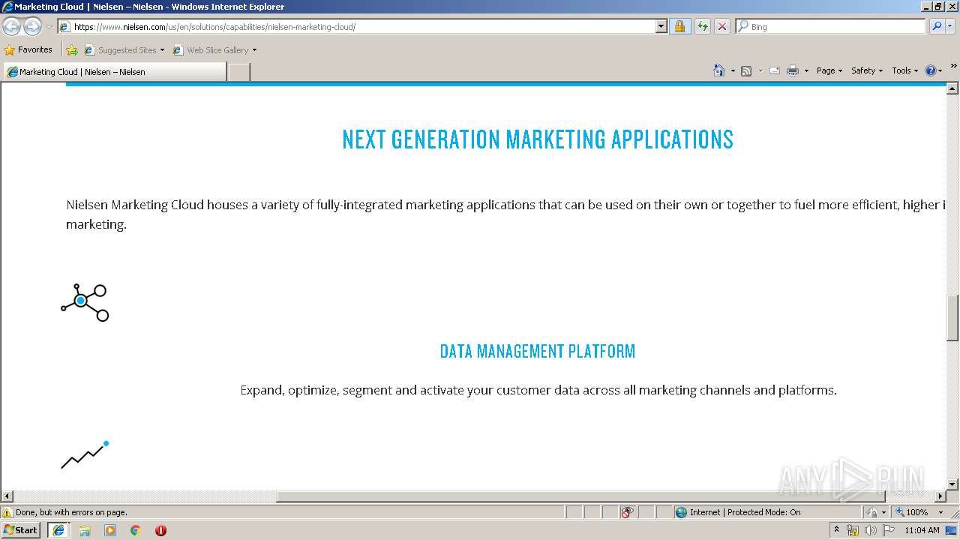Click the Start button
Viewport: 960px width, 540px height.
pos(21,530)
